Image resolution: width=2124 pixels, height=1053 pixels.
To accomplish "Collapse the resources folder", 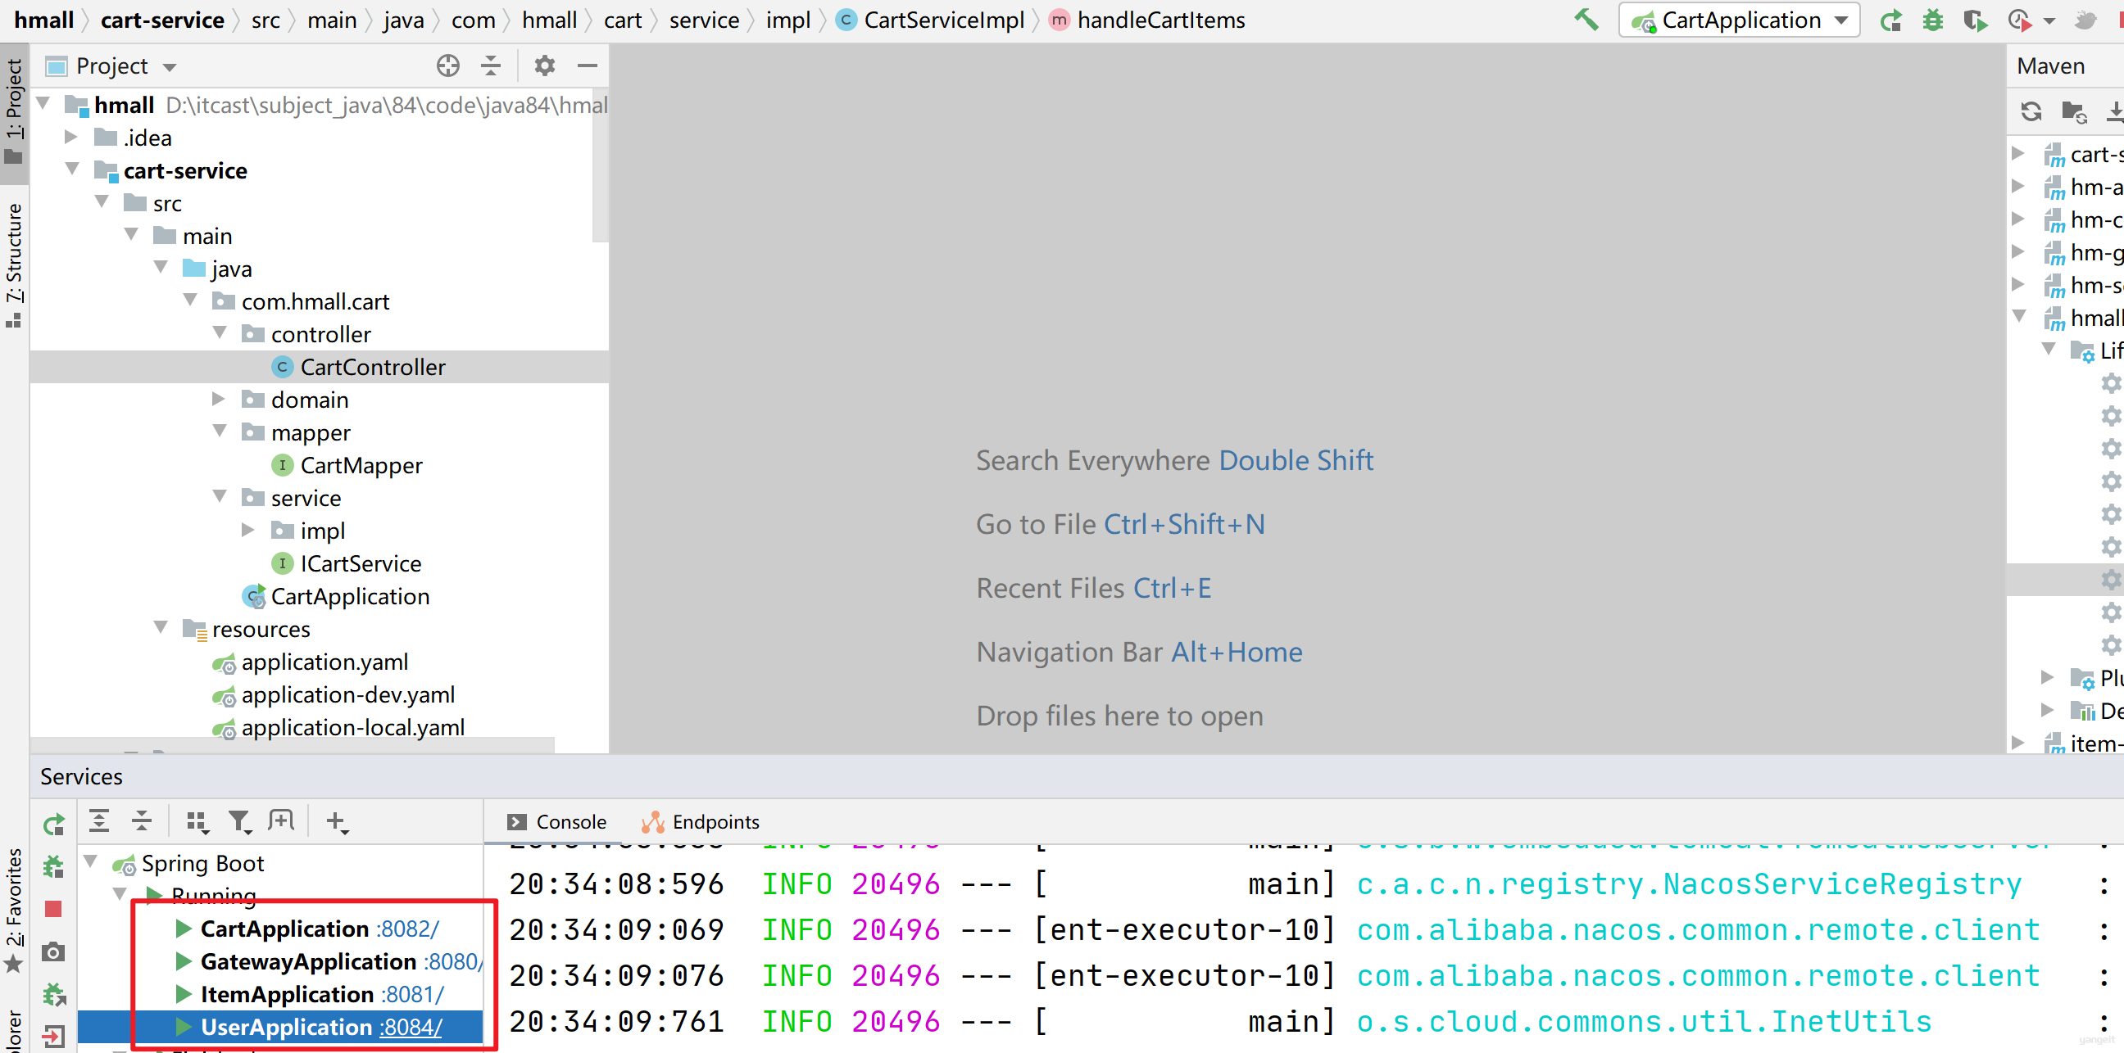I will coord(161,628).
